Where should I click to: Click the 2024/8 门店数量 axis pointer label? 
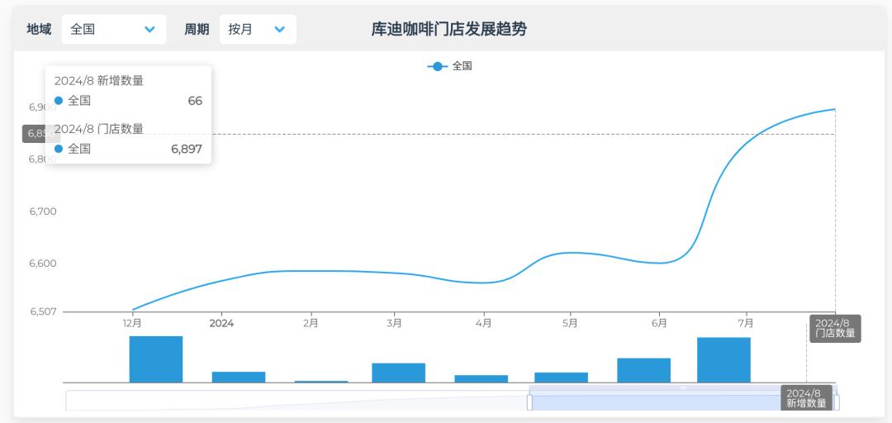(x=835, y=329)
